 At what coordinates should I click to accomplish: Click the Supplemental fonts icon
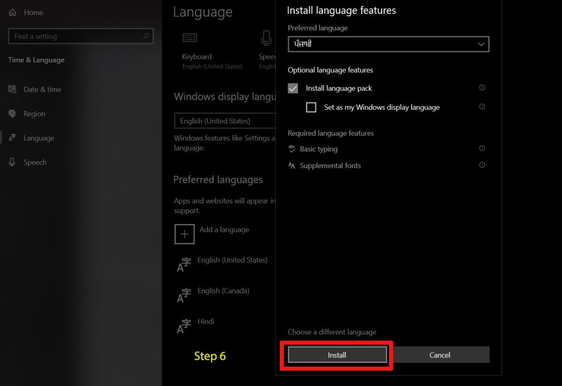pyautogui.click(x=292, y=165)
